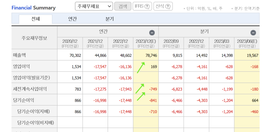Switch to the 분기 tab
The height and width of the screenshot is (132, 264).
tap(110, 19)
